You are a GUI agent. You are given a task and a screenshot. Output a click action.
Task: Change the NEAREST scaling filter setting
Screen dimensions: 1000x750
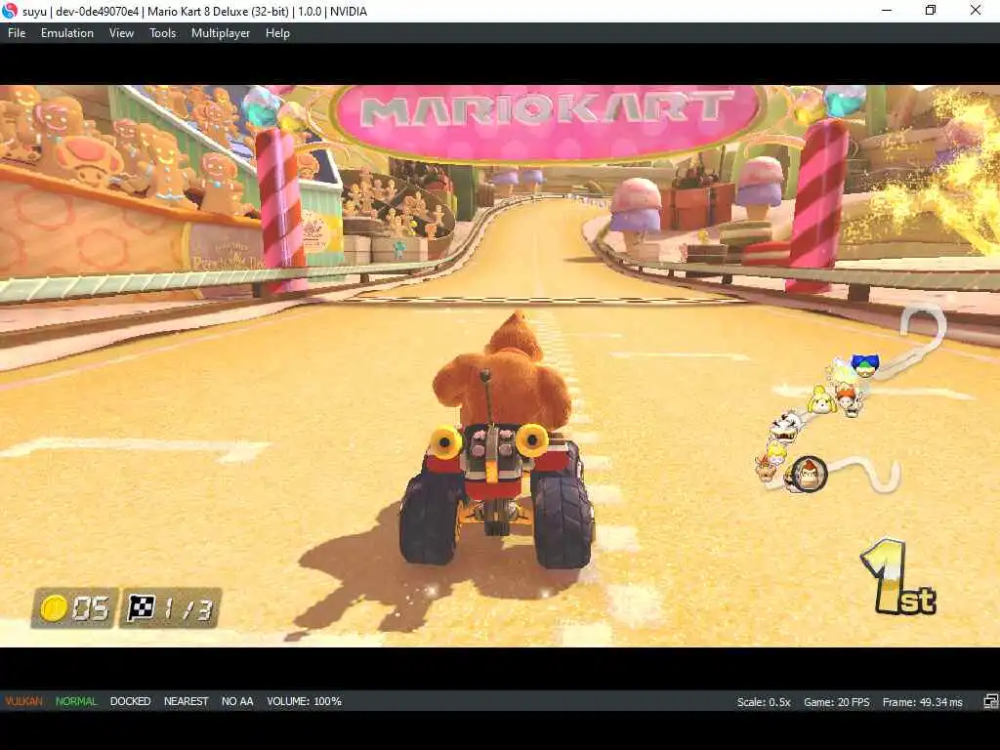pos(186,701)
